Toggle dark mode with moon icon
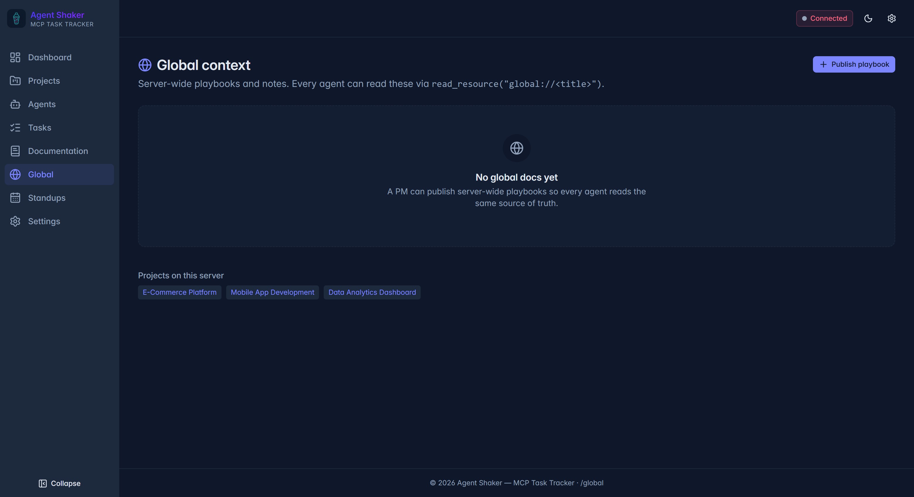The image size is (914, 497). [868, 18]
